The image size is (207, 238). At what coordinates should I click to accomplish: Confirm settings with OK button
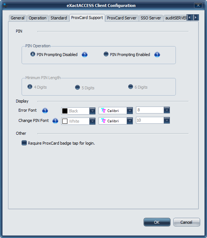pos(157,222)
